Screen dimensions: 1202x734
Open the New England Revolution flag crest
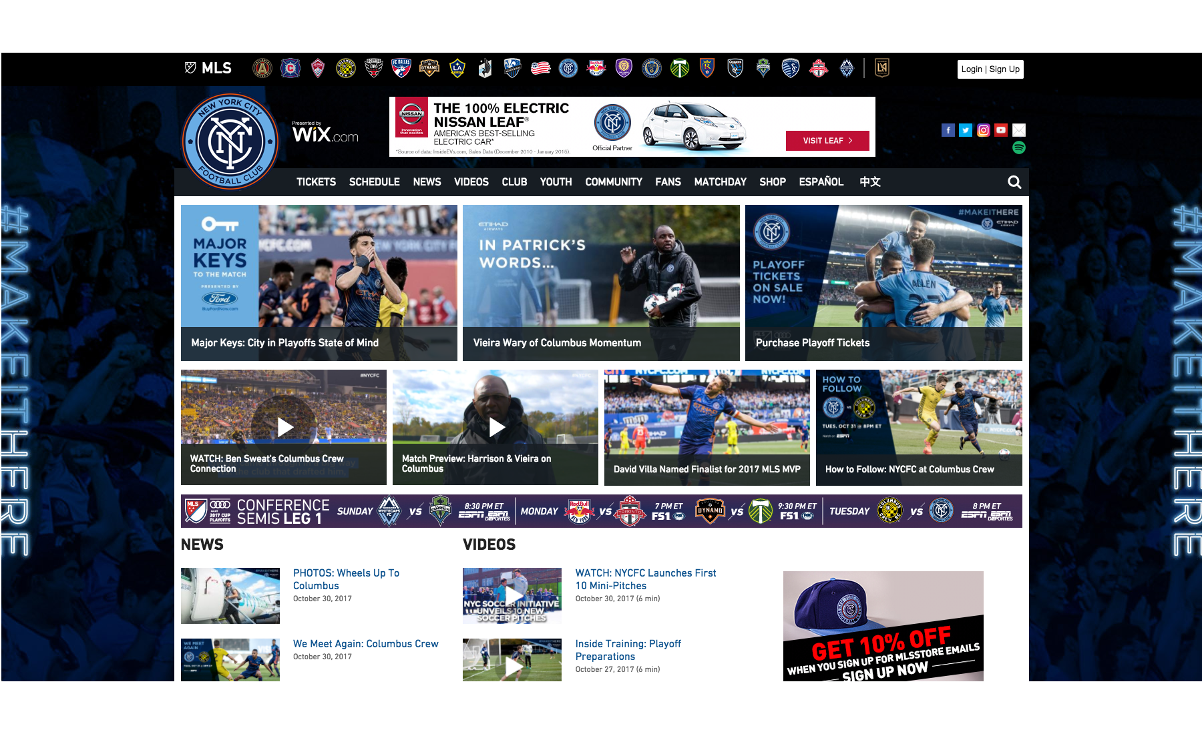pos(541,68)
